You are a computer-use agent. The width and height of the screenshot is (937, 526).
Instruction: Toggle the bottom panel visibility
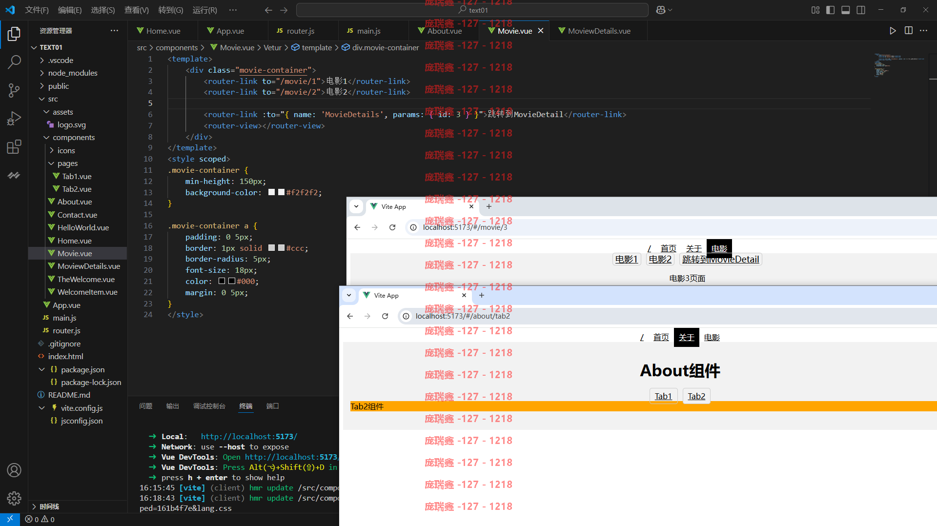846,10
